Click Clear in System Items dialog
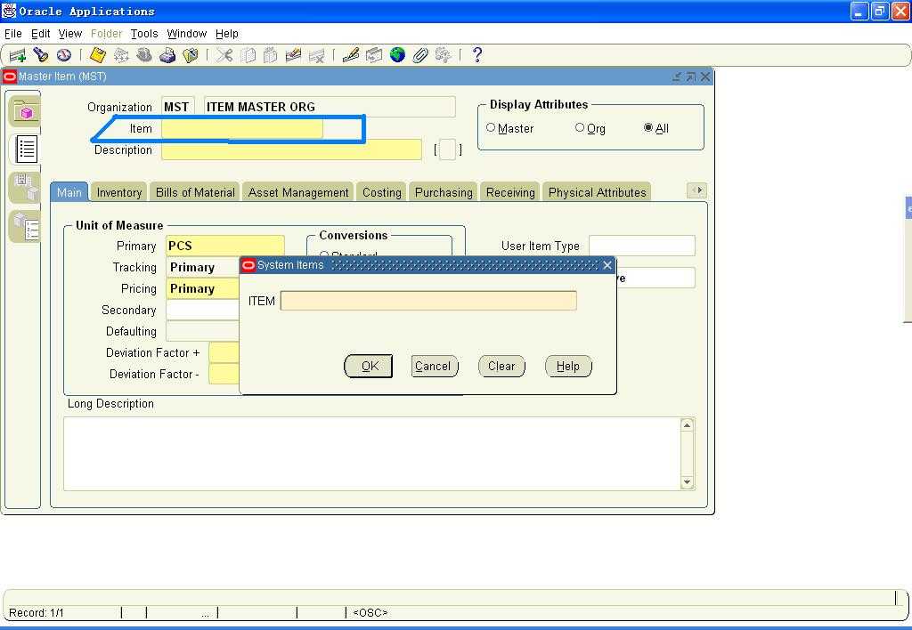 [x=501, y=366]
